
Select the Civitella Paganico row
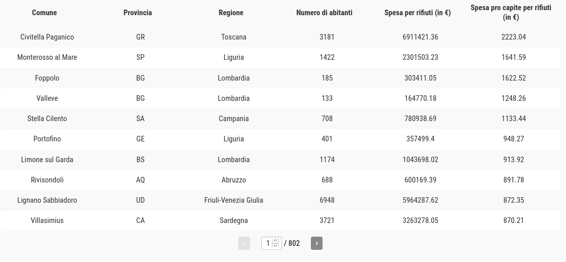(x=280, y=37)
